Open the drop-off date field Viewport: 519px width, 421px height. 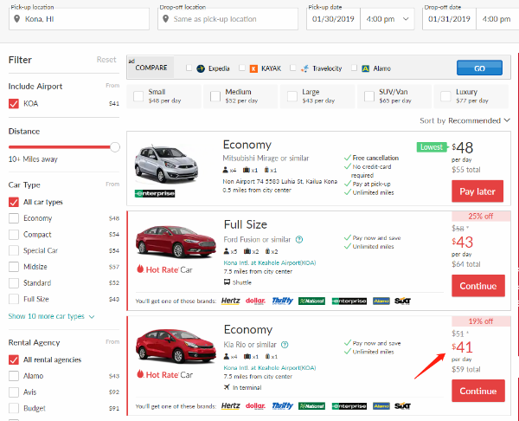pyautogui.click(x=449, y=19)
